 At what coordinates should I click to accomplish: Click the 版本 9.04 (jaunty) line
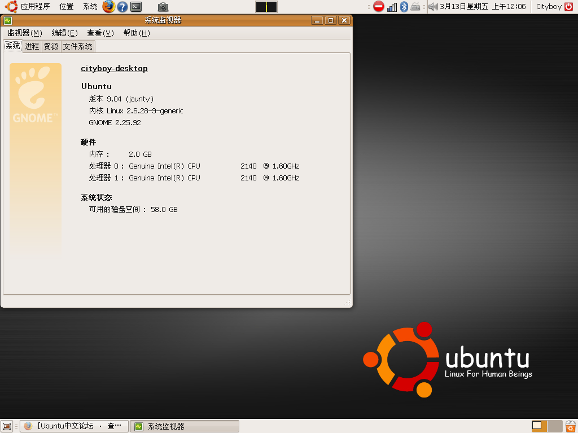[x=121, y=99]
